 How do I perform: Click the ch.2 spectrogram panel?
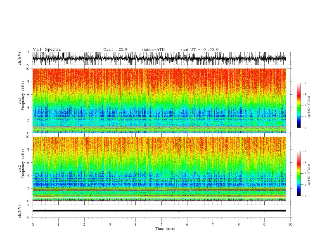coord(159,169)
